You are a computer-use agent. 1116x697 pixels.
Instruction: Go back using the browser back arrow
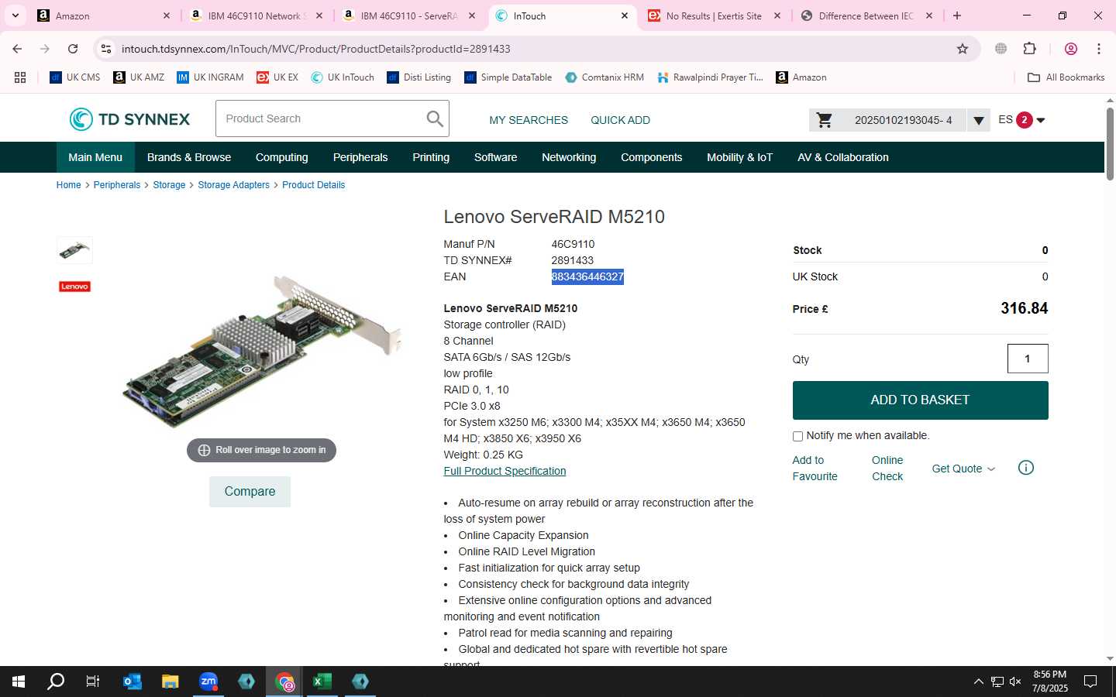coord(17,49)
